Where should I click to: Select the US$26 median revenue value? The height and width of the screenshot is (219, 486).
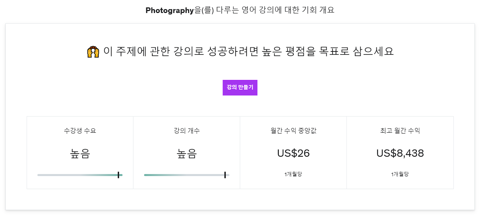tap(293, 153)
